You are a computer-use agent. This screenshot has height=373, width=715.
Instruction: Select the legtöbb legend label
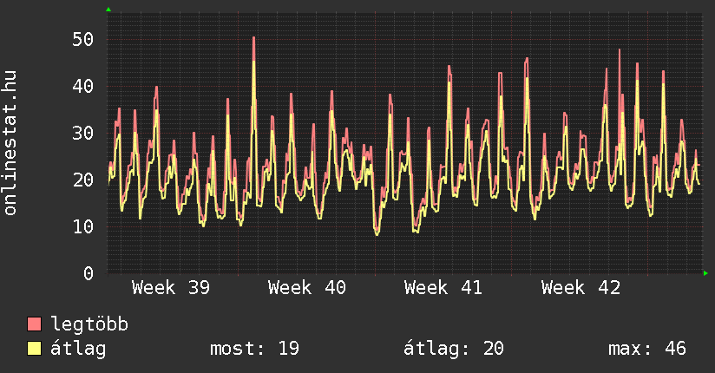coord(89,324)
